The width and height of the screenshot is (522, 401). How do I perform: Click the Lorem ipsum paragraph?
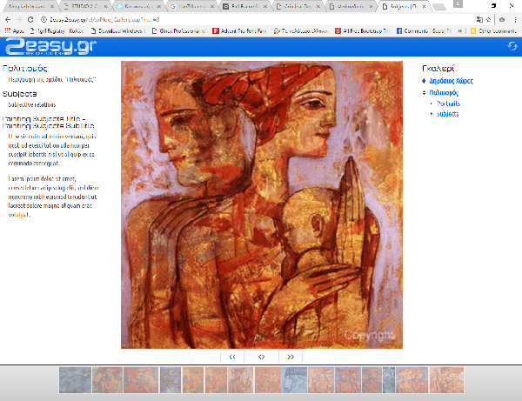(x=53, y=197)
